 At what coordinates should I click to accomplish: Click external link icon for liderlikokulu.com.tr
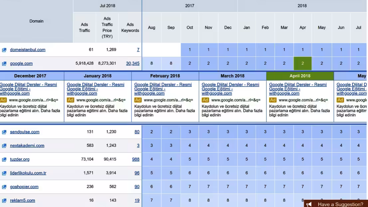coord(4,173)
